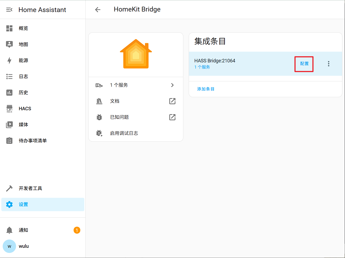Click the 通知 bell icon
The image size is (345, 258).
click(9, 230)
